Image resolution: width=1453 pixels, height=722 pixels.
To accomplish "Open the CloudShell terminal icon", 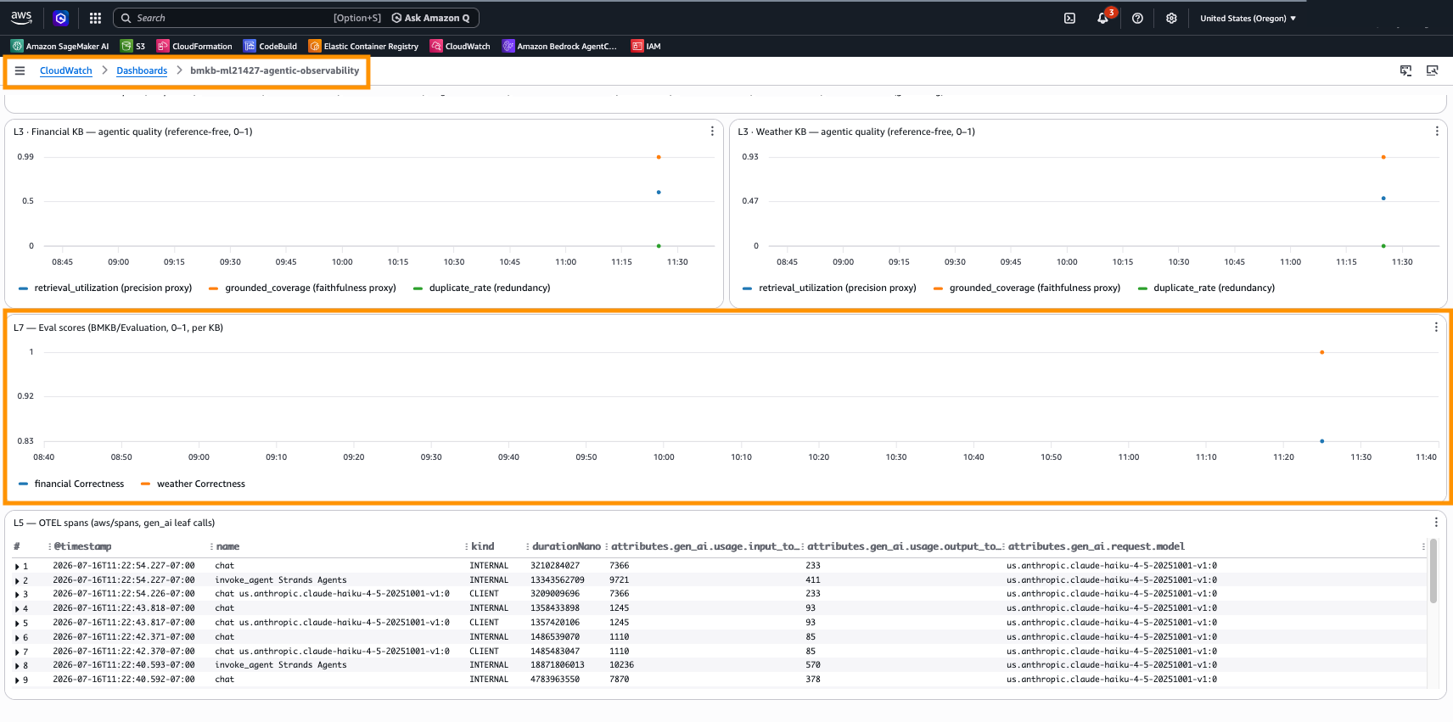I will pos(1069,18).
